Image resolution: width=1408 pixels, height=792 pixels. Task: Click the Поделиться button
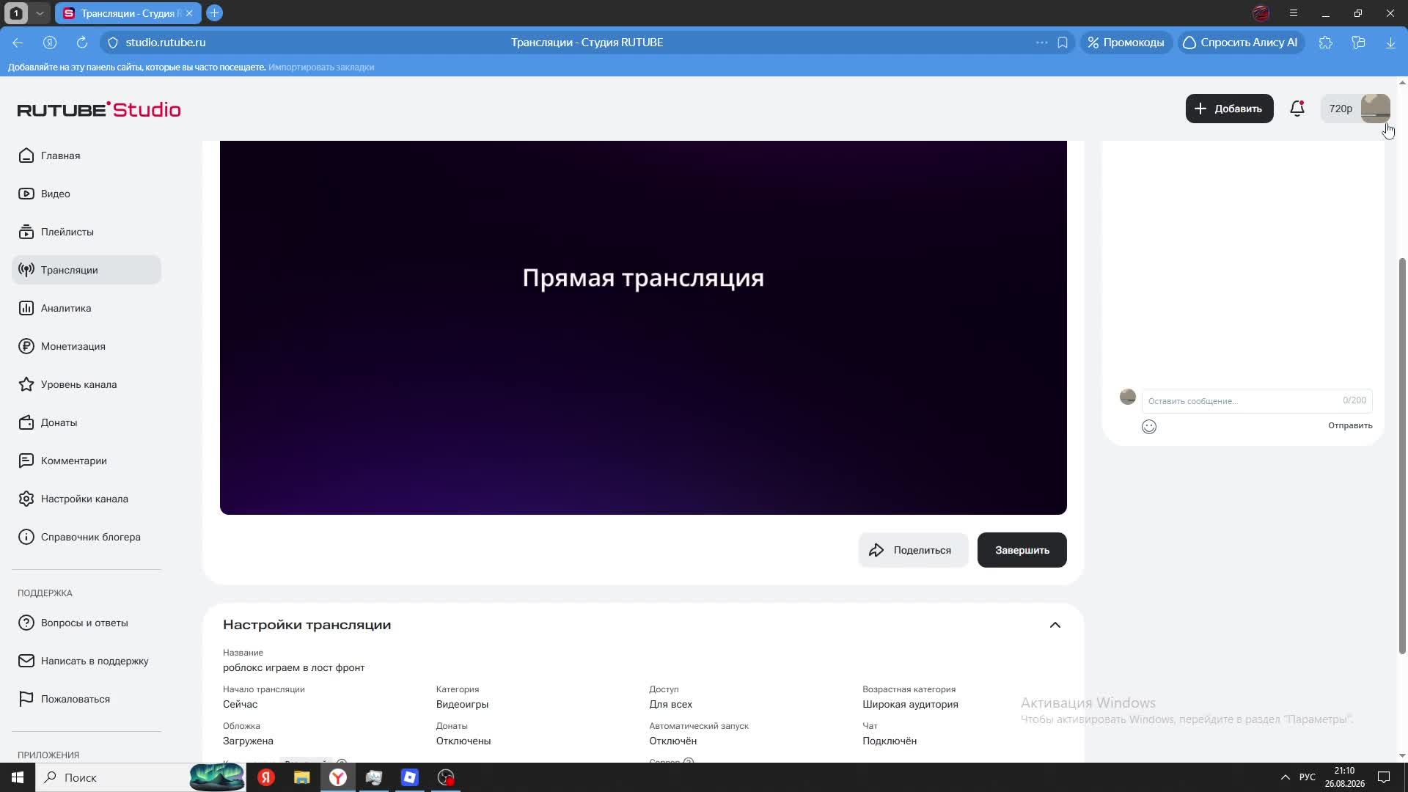[913, 550]
